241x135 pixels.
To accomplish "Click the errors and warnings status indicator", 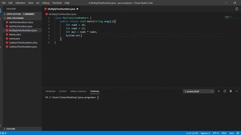I will pos(3,133).
